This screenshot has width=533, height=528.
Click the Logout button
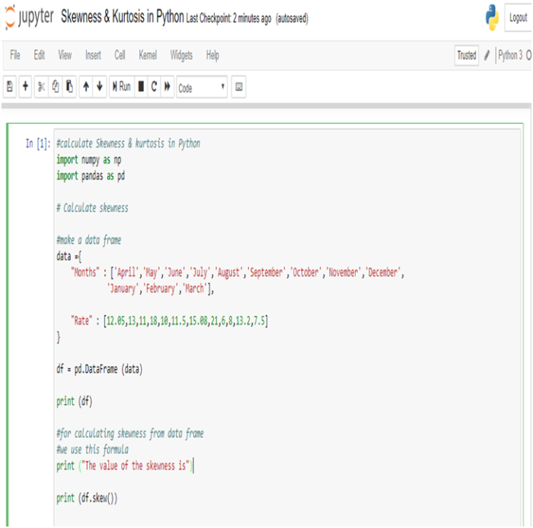coord(518,18)
